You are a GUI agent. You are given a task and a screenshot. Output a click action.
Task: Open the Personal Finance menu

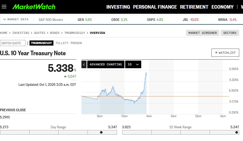point(155,7)
